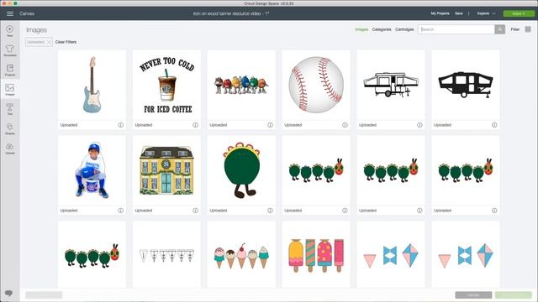Show info for the M&M characters image

270,125
